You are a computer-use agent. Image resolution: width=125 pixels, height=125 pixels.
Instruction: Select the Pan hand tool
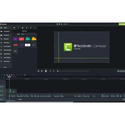(x=59, y=24)
